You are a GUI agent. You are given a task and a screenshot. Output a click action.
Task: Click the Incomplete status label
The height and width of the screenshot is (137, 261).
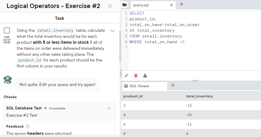point(57,108)
